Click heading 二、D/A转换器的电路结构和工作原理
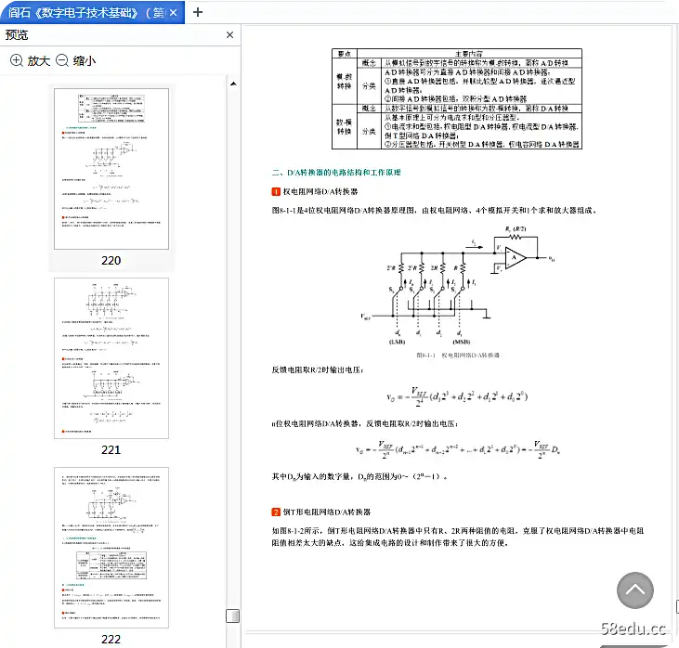The height and width of the screenshot is (648, 679). pyautogui.click(x=336, y=173)
